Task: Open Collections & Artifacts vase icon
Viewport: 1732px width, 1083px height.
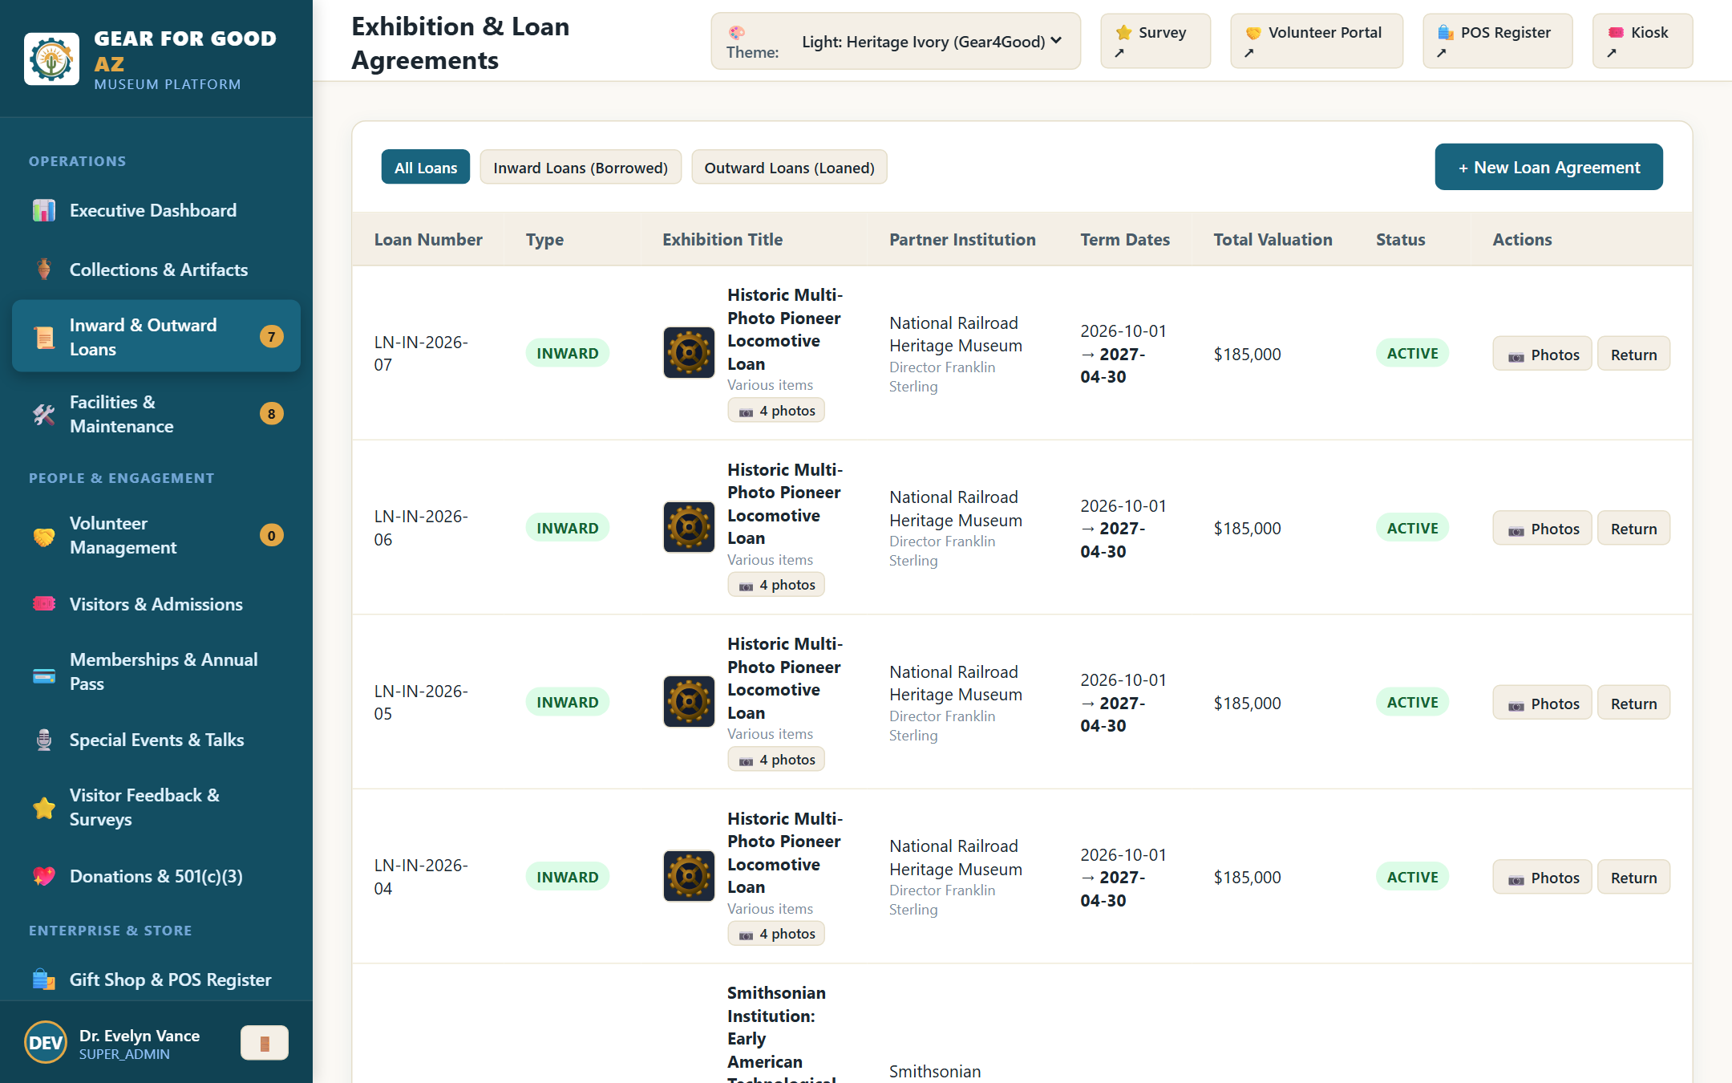Action: click(x=44, y=270)
